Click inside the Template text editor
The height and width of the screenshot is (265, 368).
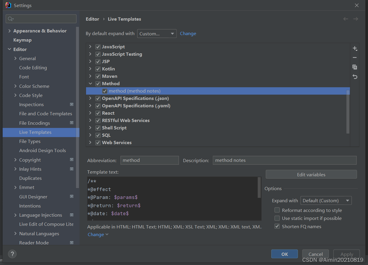(x=172, y=199)
